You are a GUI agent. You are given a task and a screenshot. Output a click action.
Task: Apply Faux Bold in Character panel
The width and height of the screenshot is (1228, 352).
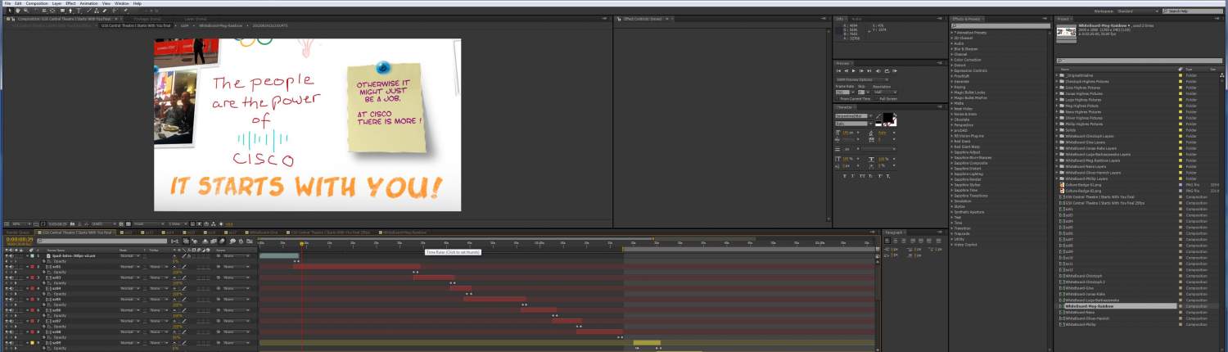tap(845, 176)
